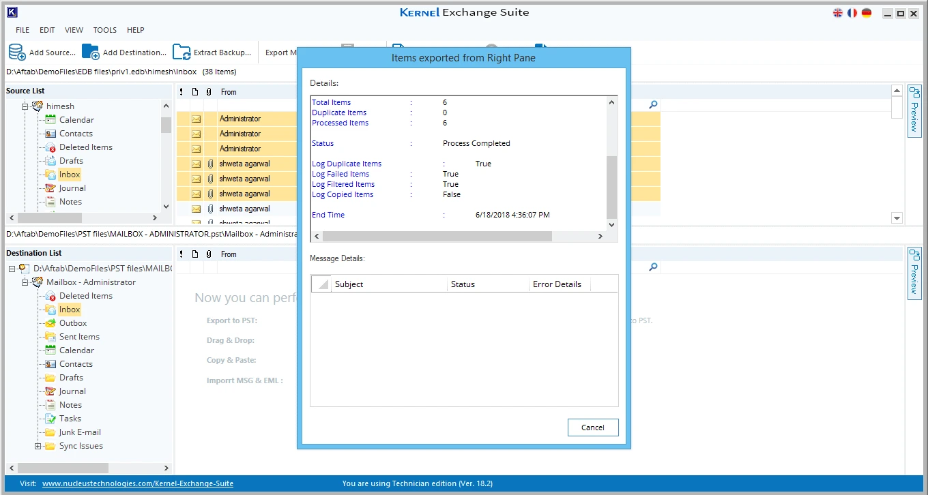The width and height of the screenshot is (928, 495).
Task: Select Notes folder in Source List
Action: (x=70, y=202)
